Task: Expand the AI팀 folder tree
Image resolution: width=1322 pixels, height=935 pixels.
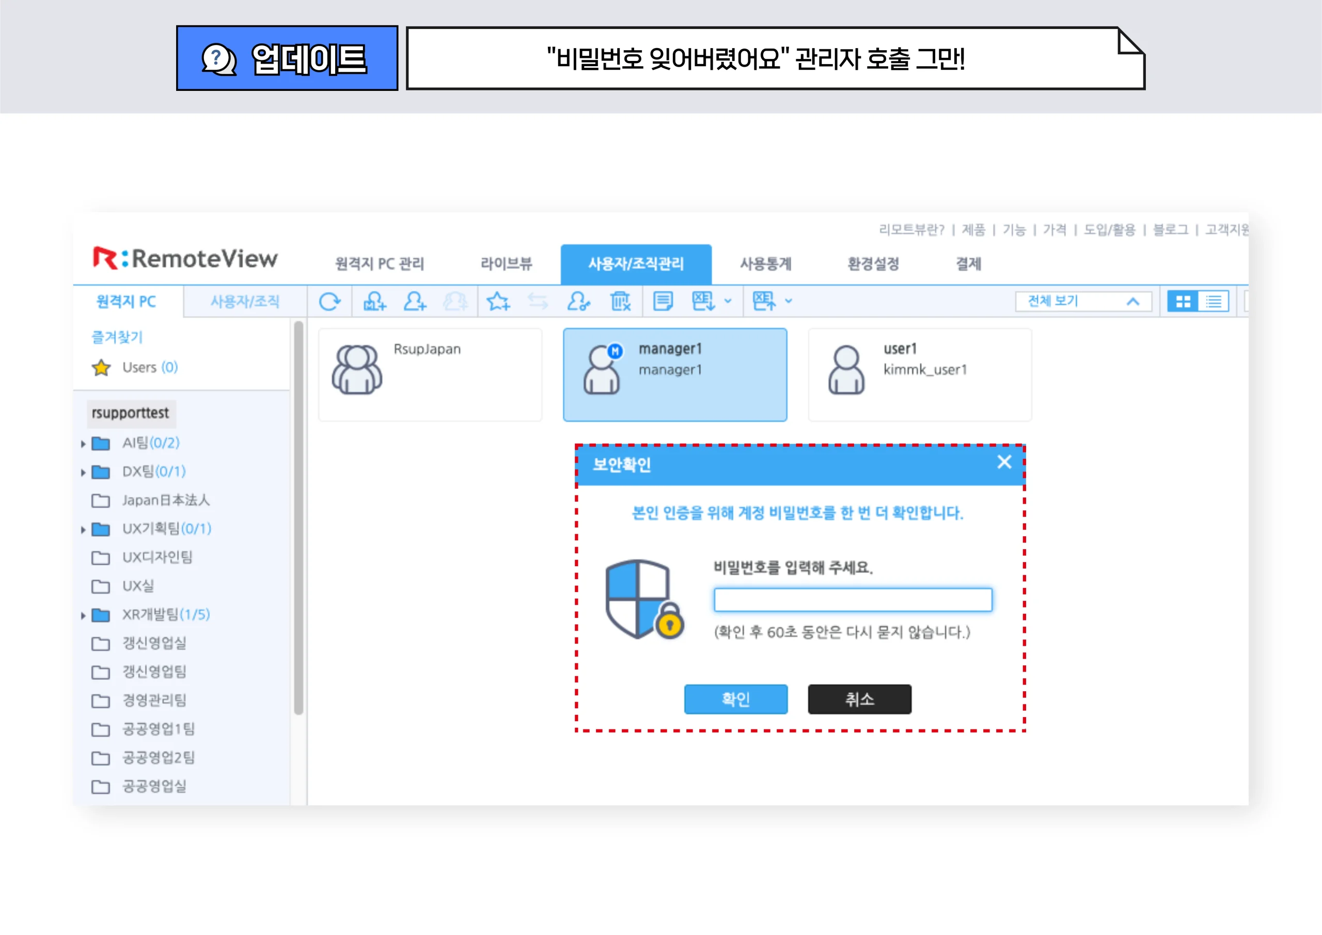Action: tap(84, 443)
